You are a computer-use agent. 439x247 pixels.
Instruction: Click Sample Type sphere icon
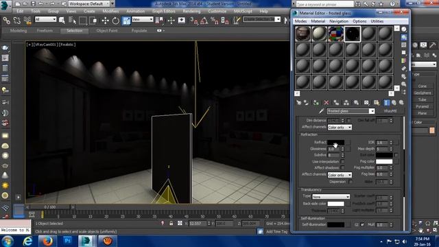[403, 29]
